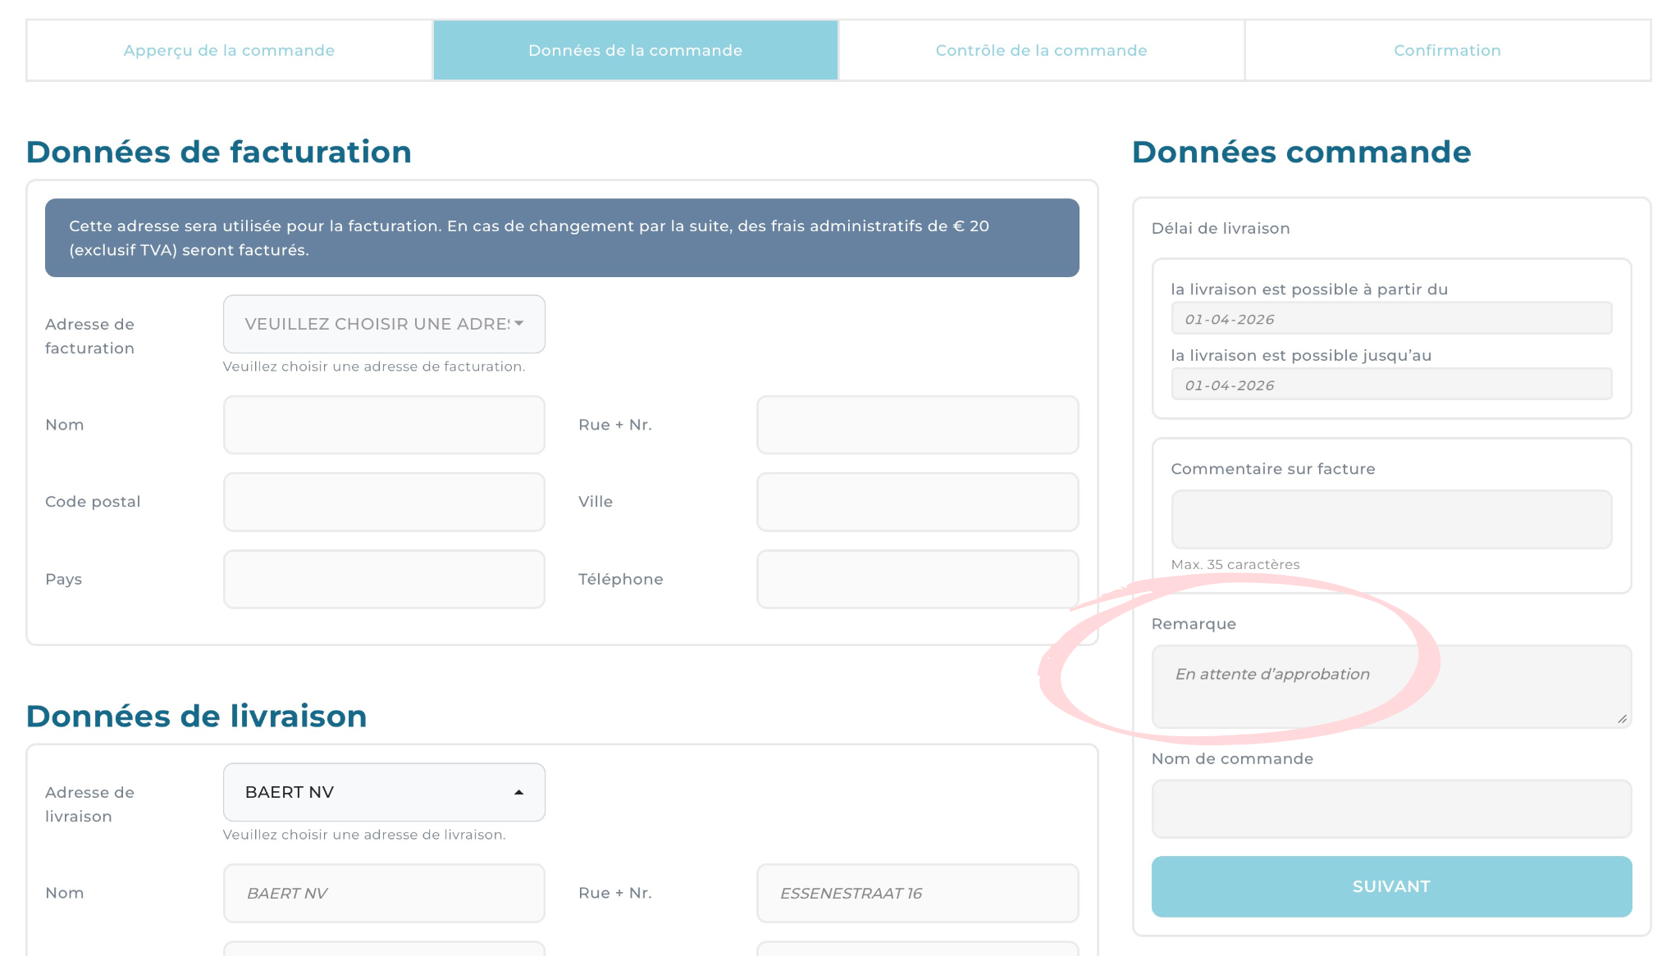
Task: Focus the Commentaire sur facture field
Action: 1390,519
